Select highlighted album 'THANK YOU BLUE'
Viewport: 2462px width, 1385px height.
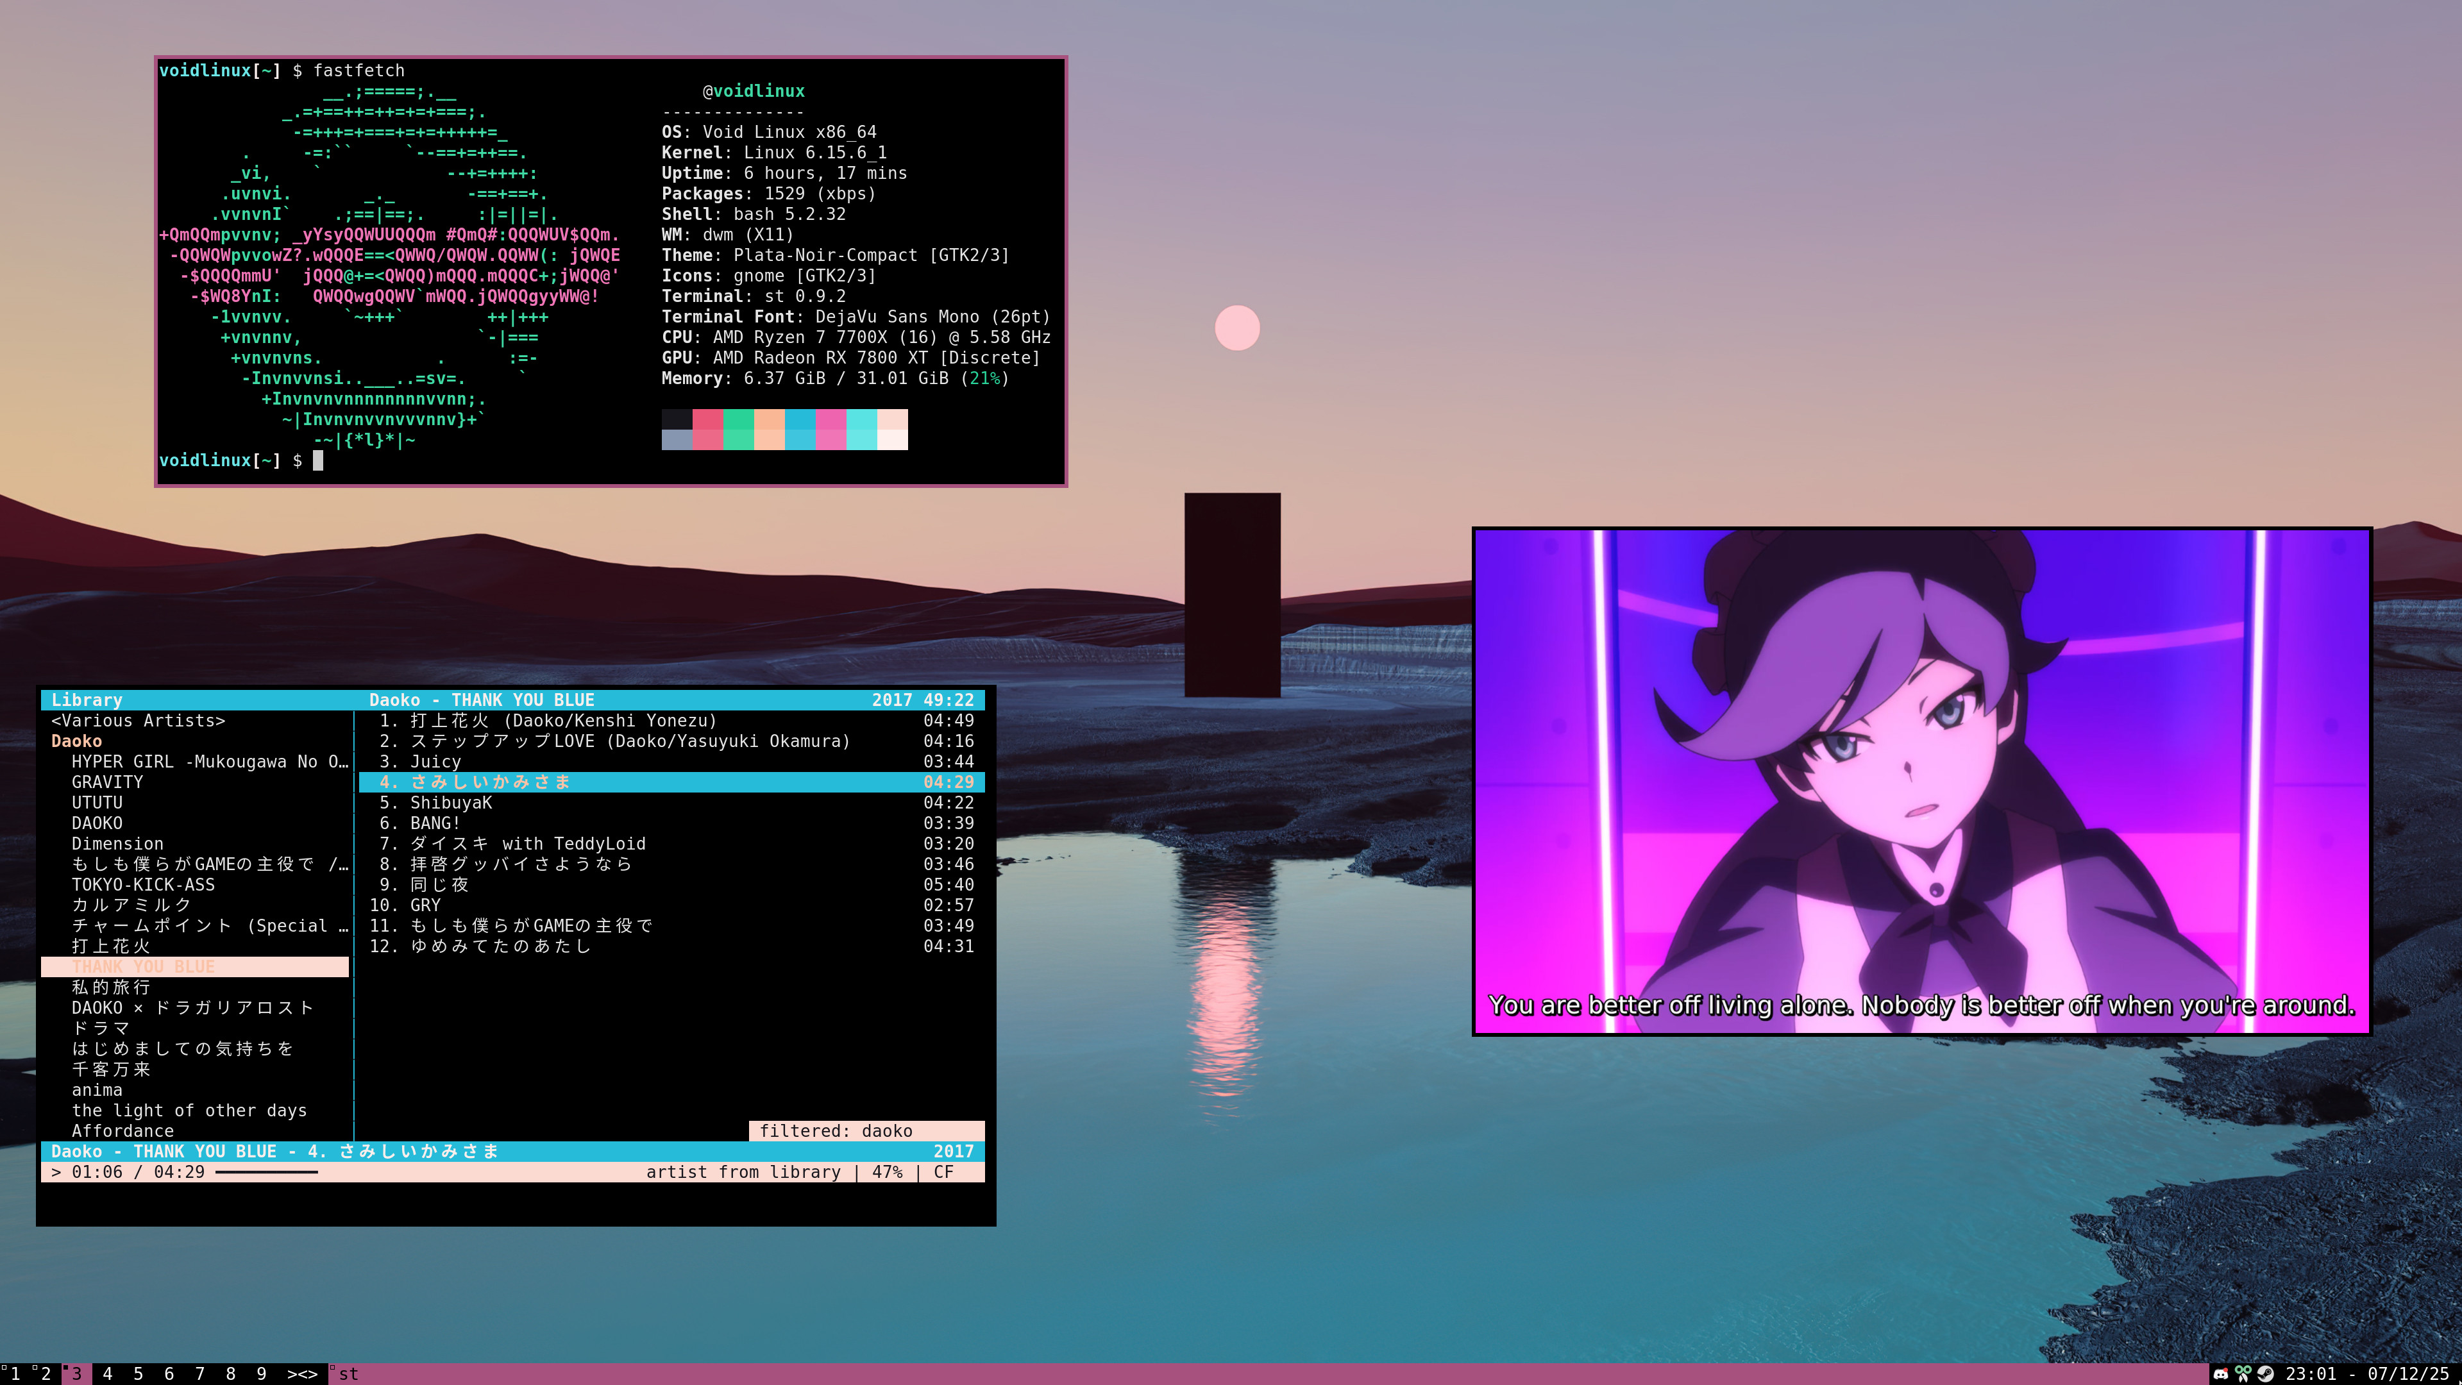click(x=195, y=966)
